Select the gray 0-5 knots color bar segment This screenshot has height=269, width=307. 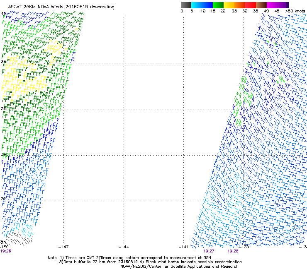[x=186, y=5]
